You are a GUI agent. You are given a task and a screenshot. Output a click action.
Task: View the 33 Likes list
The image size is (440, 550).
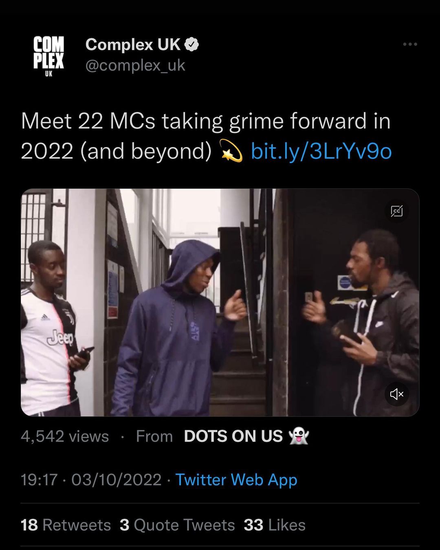(275, 525)
